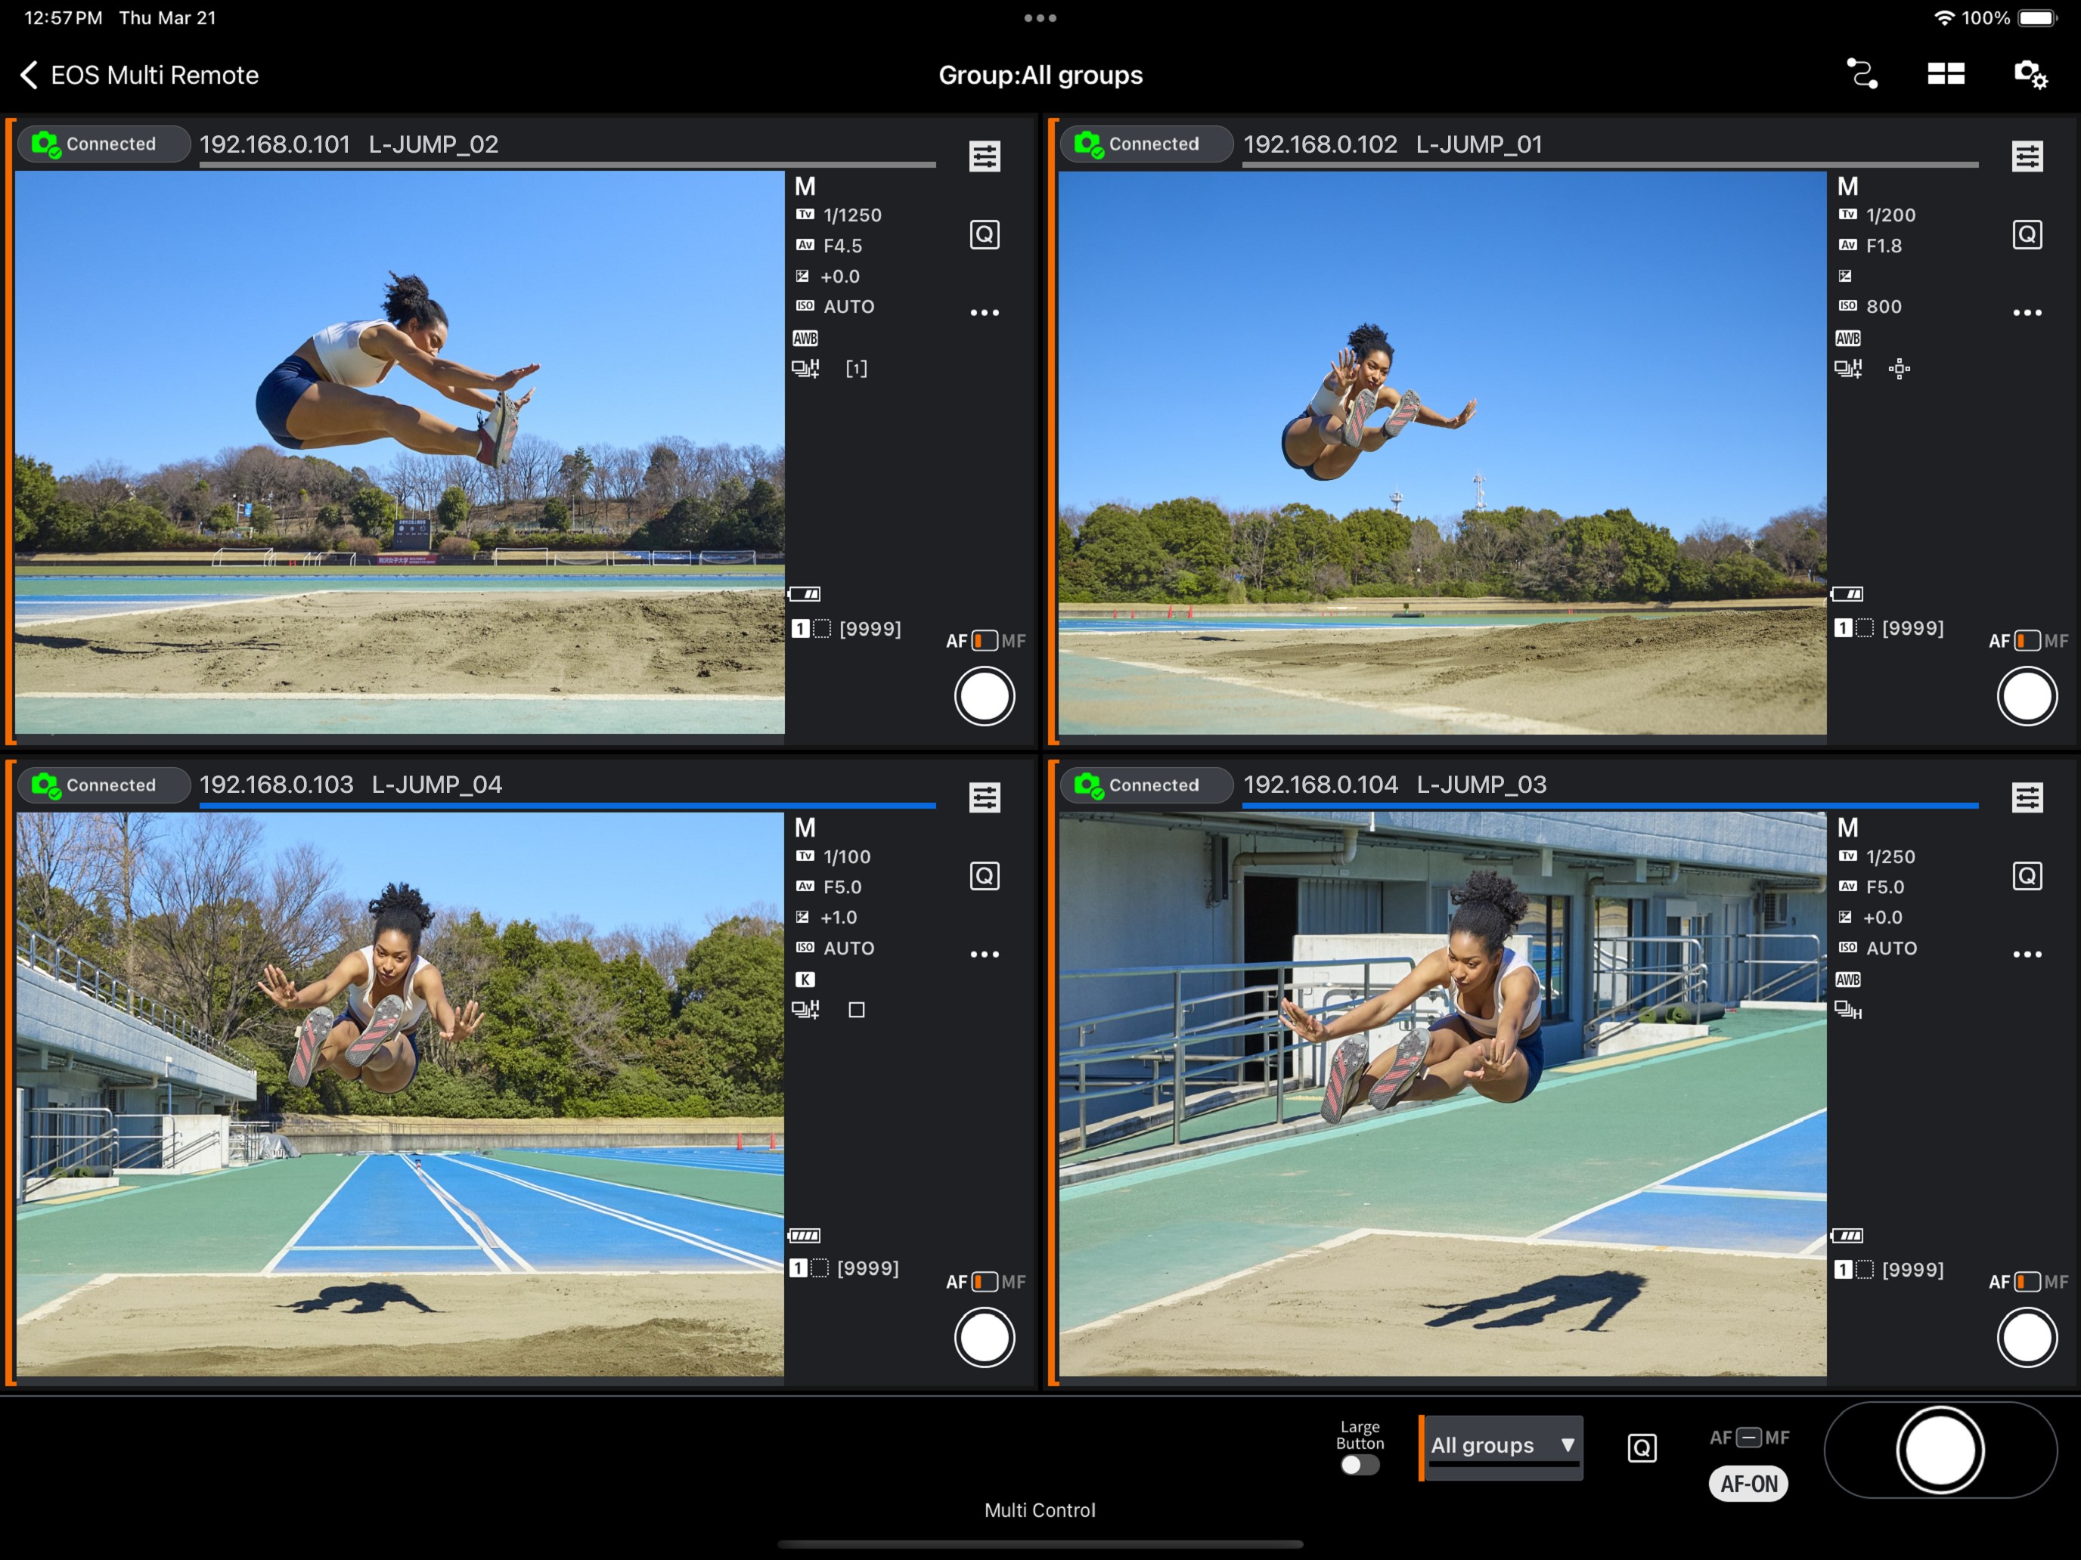Select drive mode icon for L-JUMP_03
The image size is (2081, 1560).
(1847, 1010)
